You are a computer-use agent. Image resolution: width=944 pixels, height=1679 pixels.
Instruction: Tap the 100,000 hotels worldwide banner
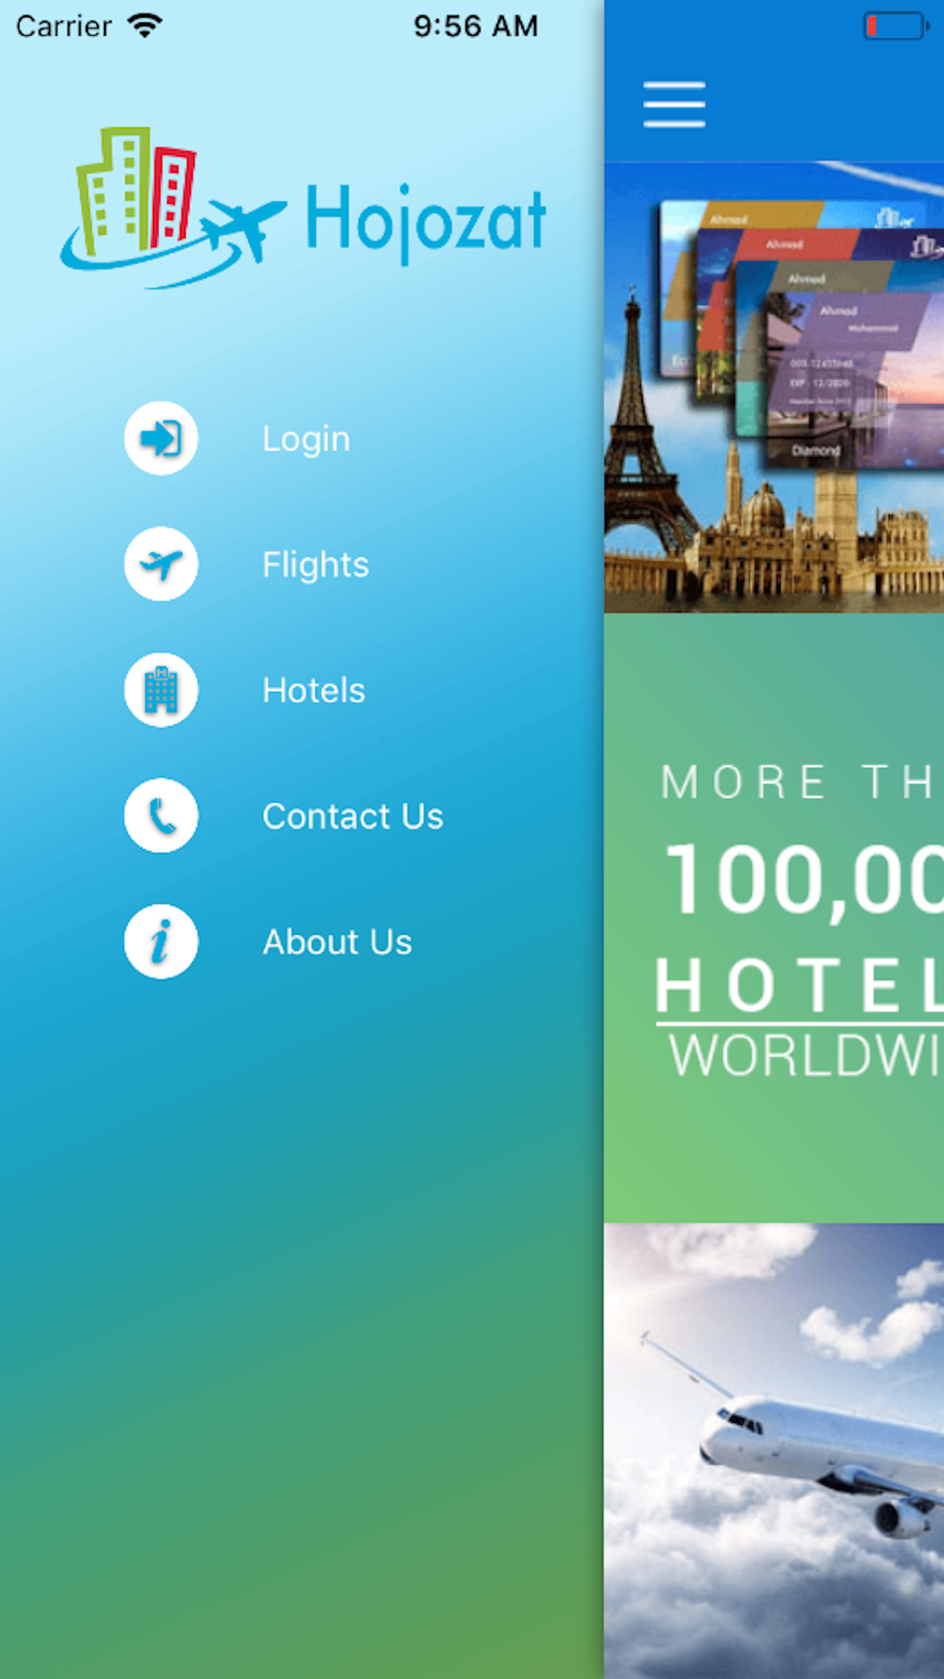click(x=774, y=918)
